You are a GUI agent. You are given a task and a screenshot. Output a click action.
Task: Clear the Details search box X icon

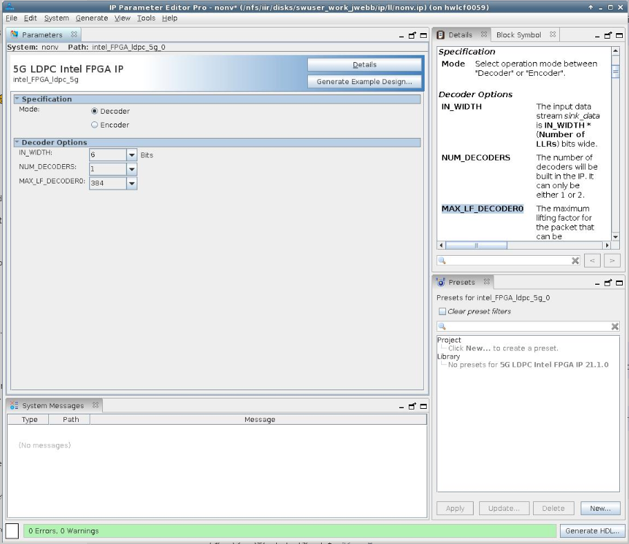pos(575,261)
